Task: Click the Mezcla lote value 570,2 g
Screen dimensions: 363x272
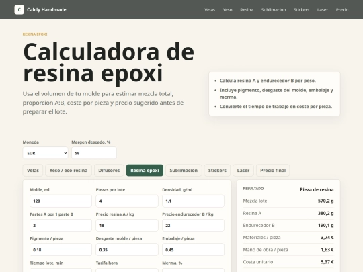Action: 326,201
